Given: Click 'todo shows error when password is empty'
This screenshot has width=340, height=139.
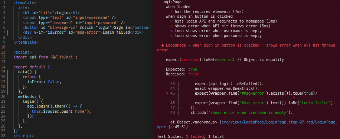Looking at the screenshot, I should 216,36.
